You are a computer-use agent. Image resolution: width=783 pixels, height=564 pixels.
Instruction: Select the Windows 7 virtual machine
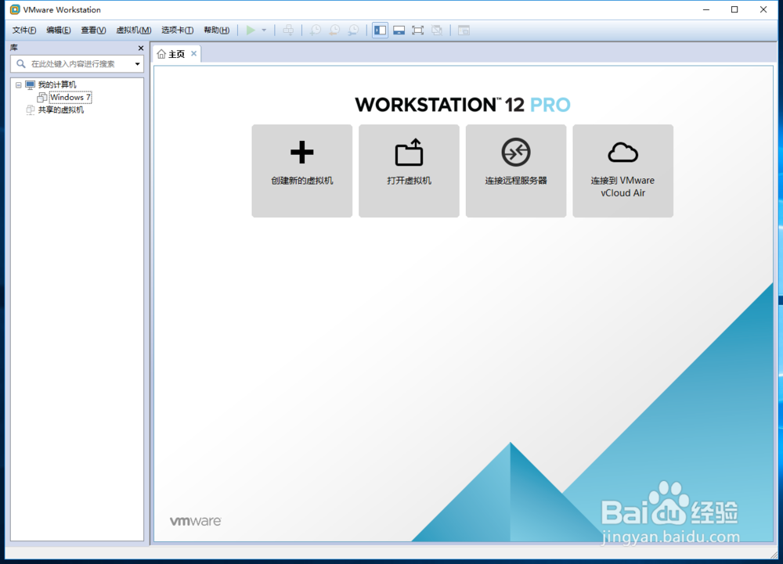(70, 97)
